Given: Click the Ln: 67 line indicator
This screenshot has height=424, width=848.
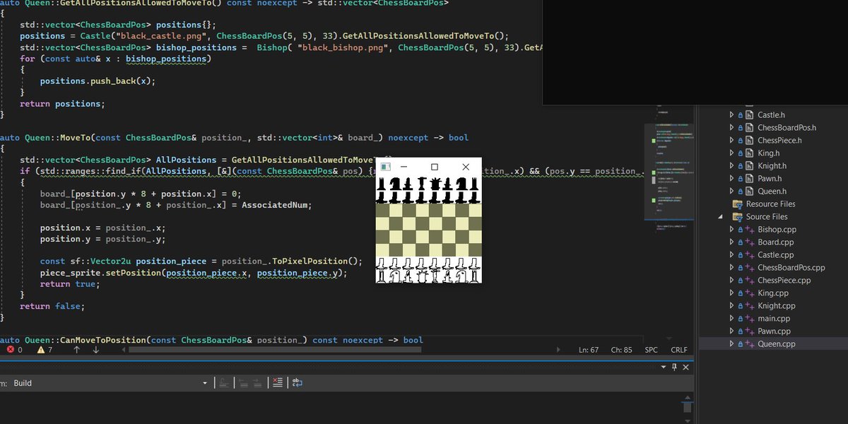Looking at the screenshot, I should pyautogui.click(x=588, y=348).
